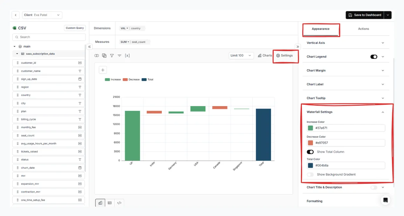The height and width of the screenshot is (216, 404).
Task: Toggle Decrease series in chart legend
Action: click(131, 79)
